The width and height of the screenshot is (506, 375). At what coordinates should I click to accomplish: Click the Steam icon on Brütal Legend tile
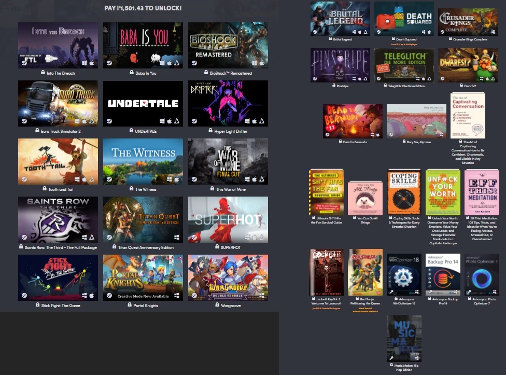(x=315, y=32)
